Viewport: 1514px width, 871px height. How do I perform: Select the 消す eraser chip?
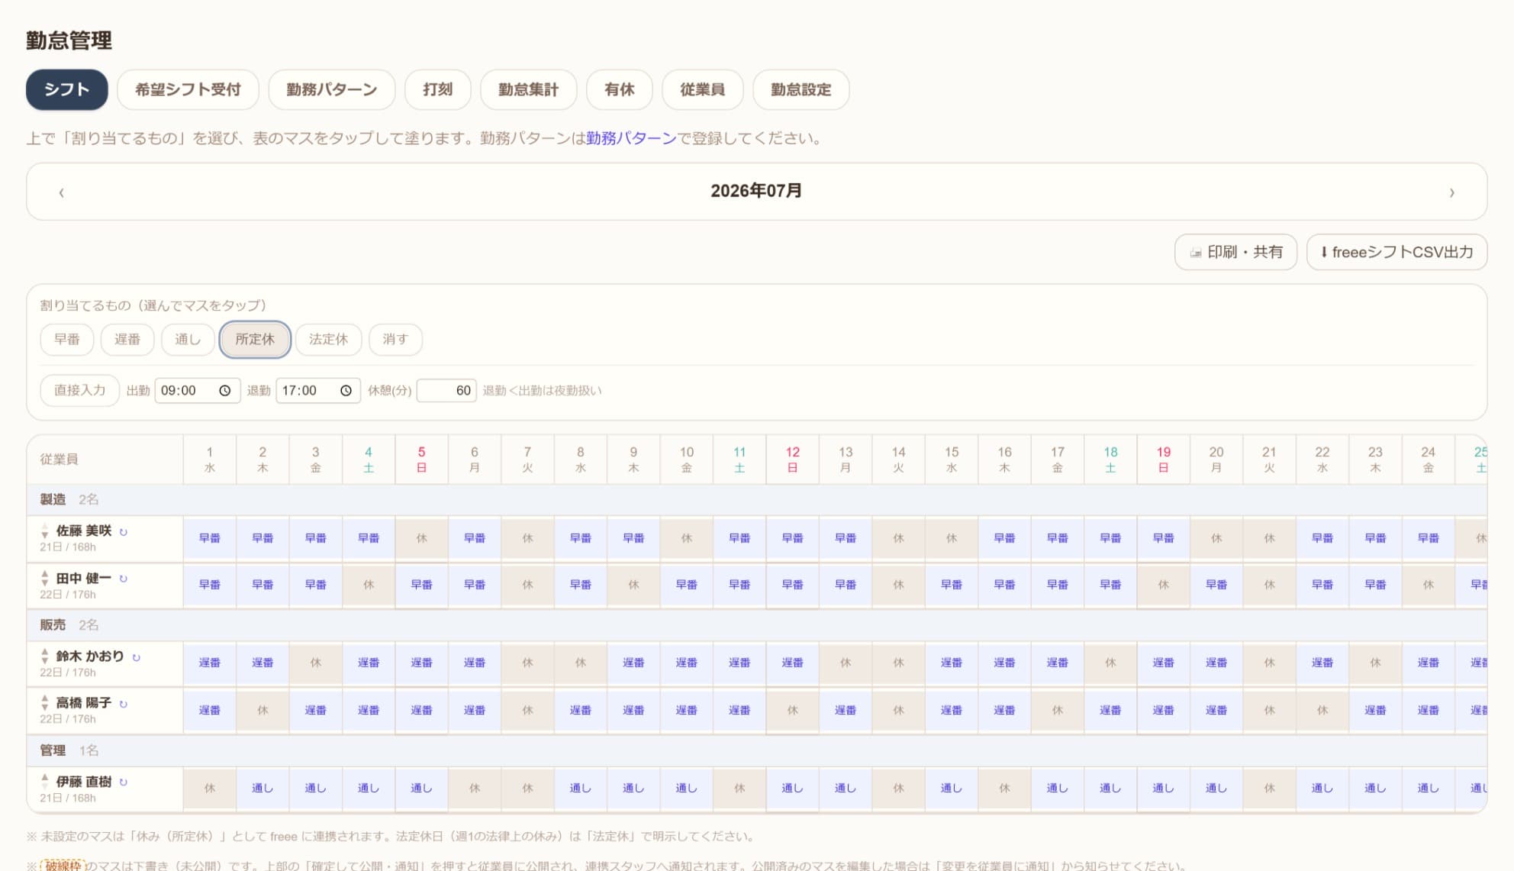click(395, 340)
